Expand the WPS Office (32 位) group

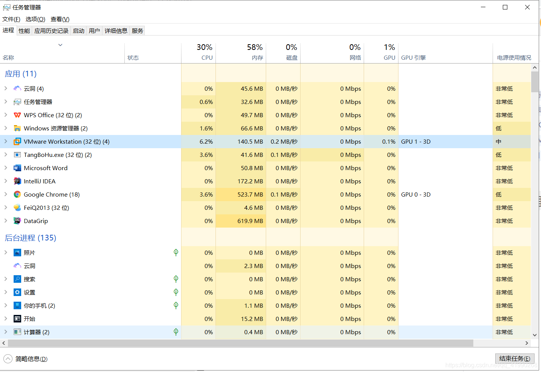[6, 115]
